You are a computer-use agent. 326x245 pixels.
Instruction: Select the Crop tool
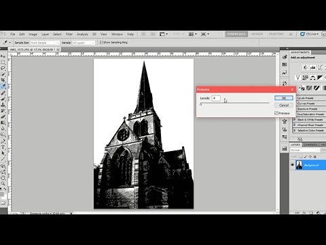(x=3, y=80)
